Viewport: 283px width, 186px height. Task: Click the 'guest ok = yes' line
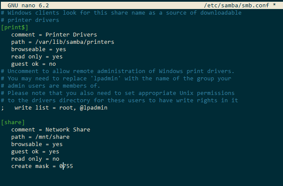point(35,152)
